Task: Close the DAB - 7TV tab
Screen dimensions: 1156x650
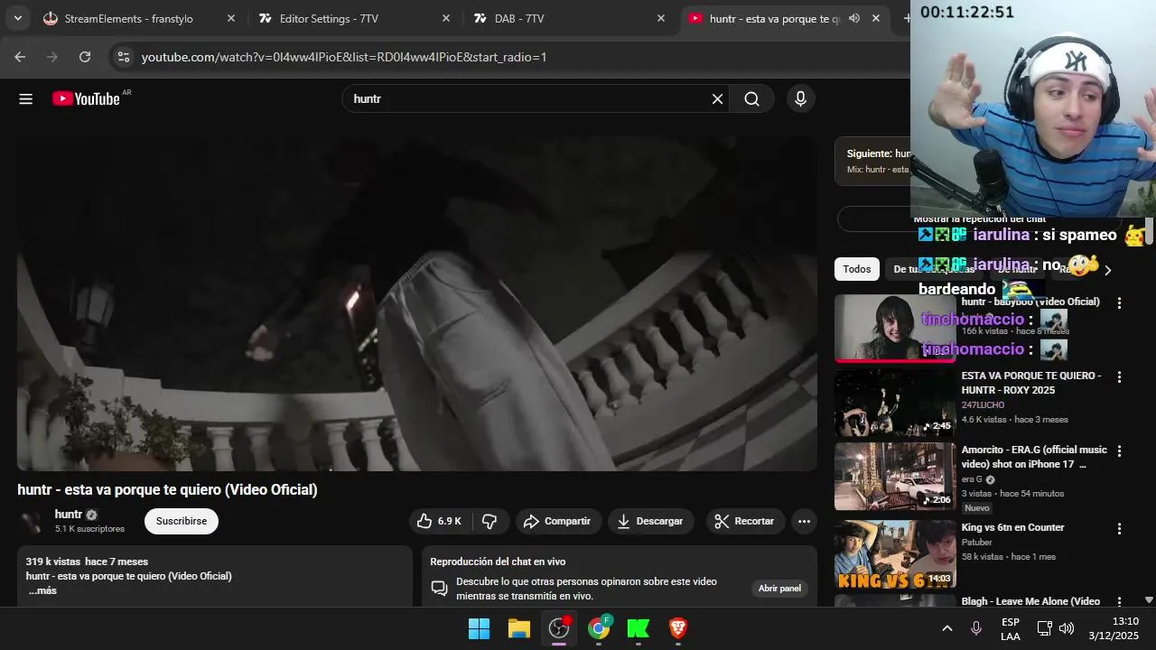Action: point(660,18)
